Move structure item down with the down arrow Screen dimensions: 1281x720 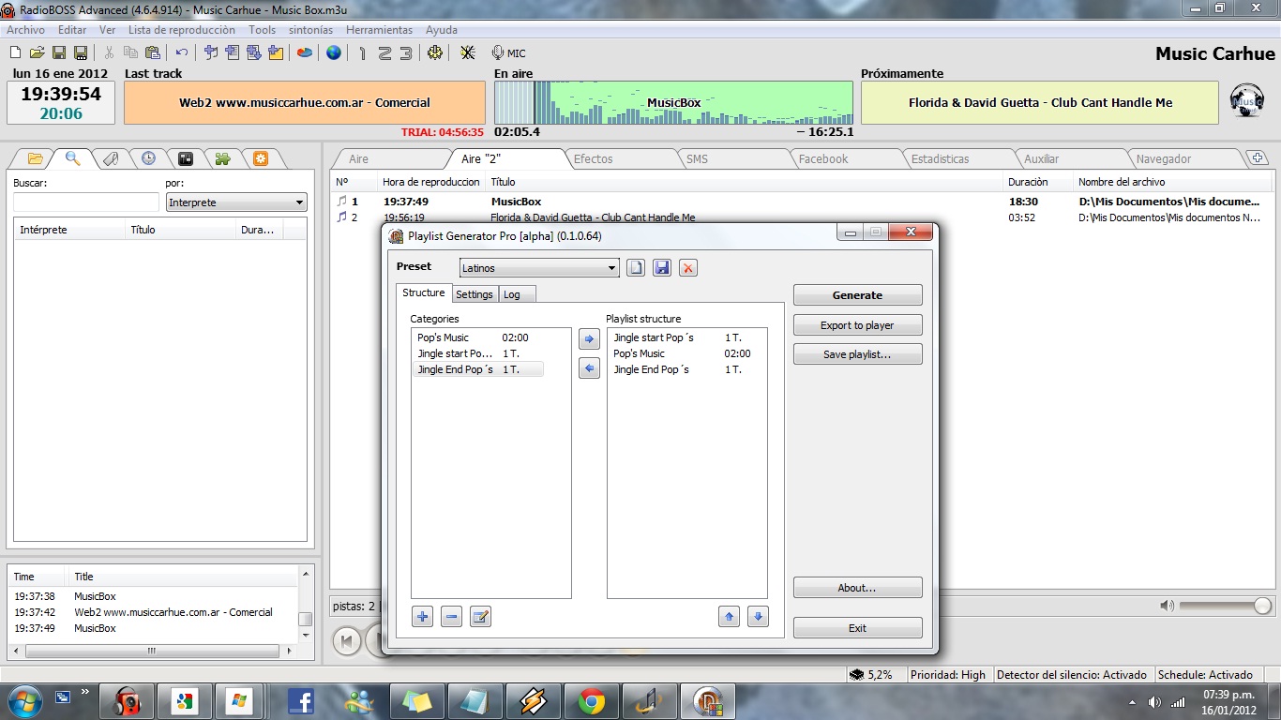(x=758, y=617)
